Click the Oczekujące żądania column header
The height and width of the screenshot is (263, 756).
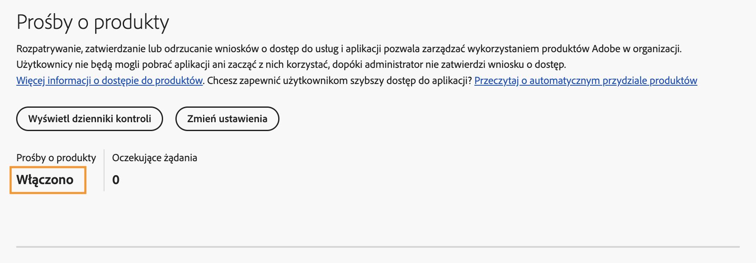point(155,157)
